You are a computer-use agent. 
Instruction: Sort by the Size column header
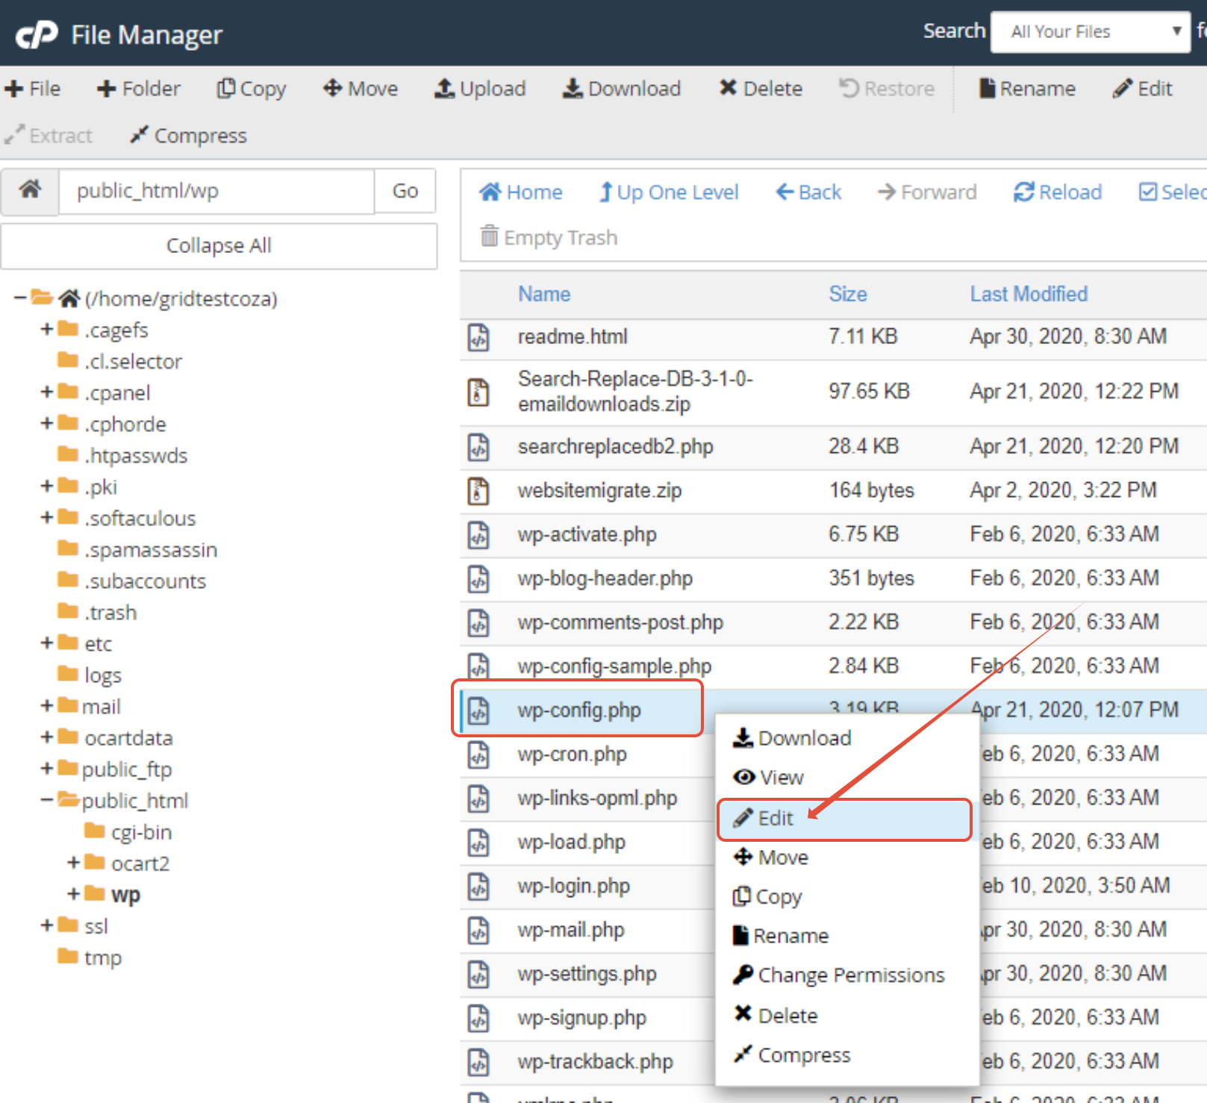point(848,294)
